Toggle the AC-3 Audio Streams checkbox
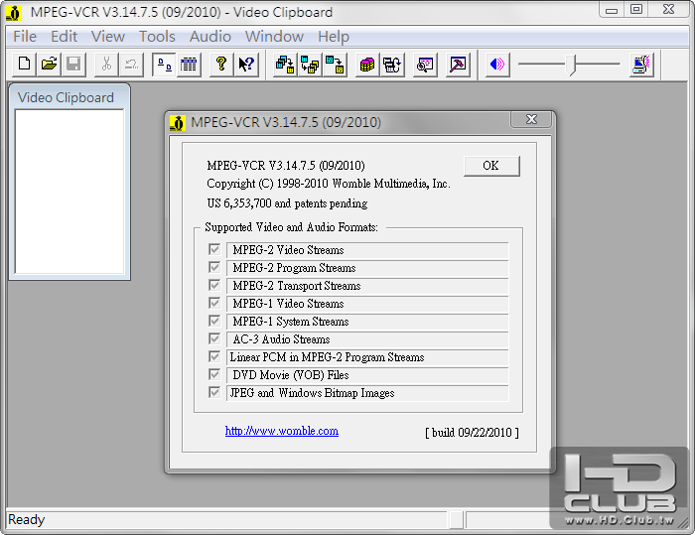Screen dimensions: 695x535 214,338
